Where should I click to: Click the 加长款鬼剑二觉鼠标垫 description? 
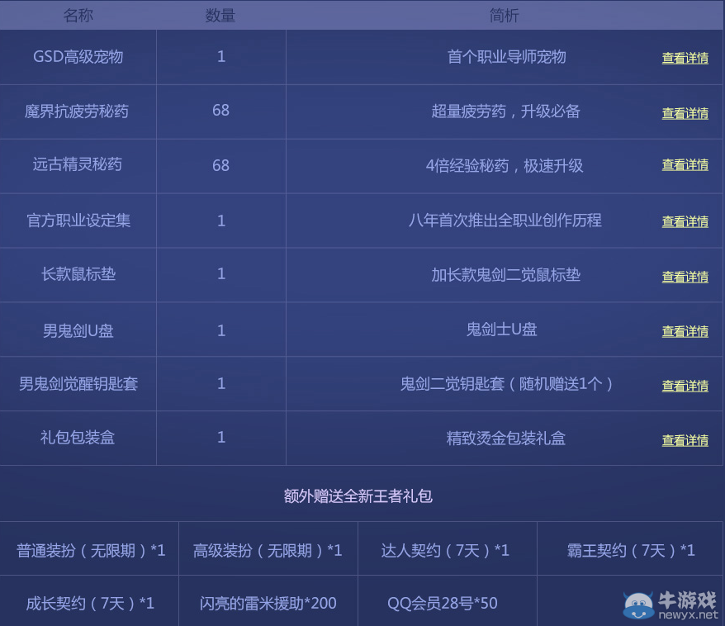click(506, 275)
